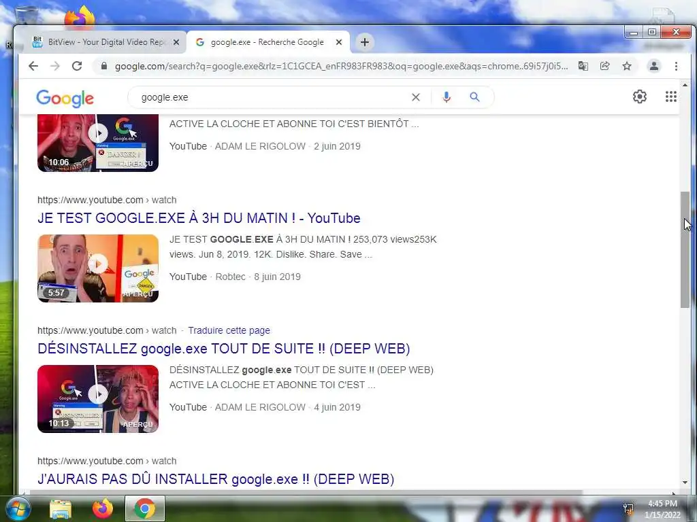Reload the current page
Screen dimensions: 697x522
[x=77, y=66]
